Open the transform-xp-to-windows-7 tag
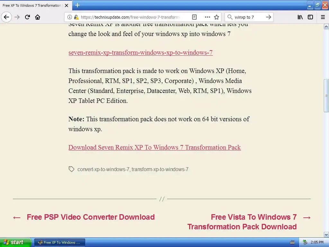Image resolution: width=329 pixels, height=247 pixels. click(x=160, y=169)
